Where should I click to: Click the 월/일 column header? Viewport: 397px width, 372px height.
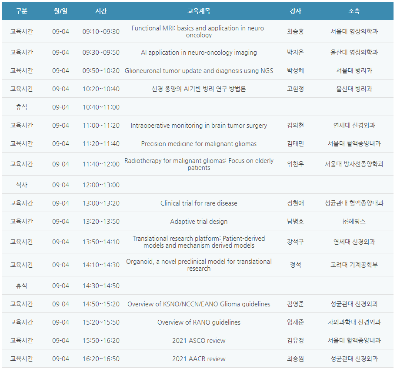[x=60, y=11]
